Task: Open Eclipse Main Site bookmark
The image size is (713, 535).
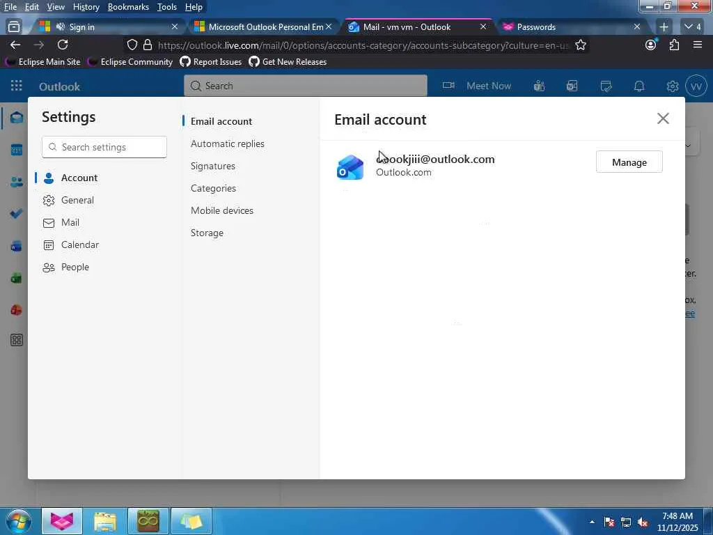Action: [42, 62]
